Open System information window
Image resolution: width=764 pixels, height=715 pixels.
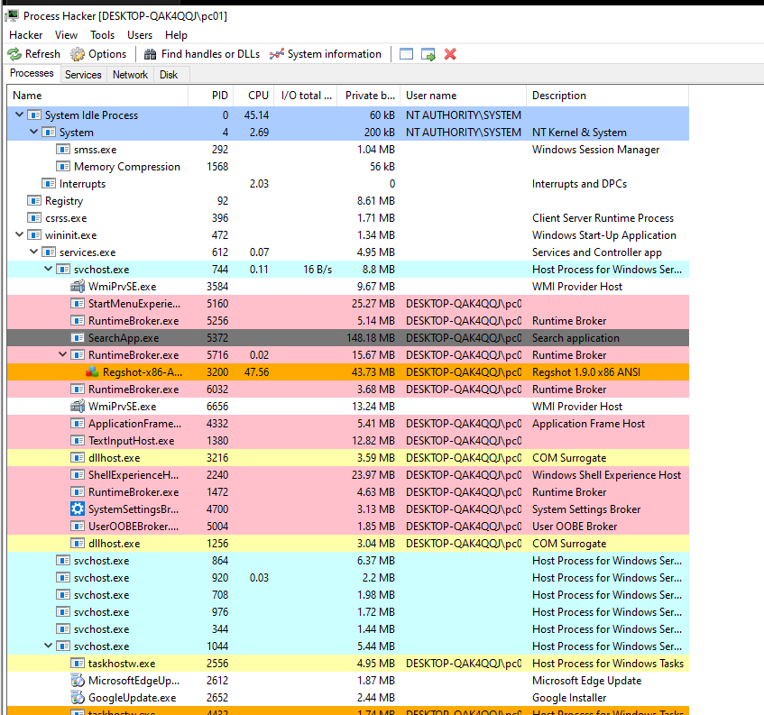point(326,54)
